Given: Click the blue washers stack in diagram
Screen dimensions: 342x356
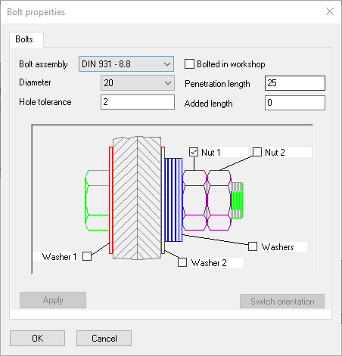Looking at the screenshot, I should (x=173, y=200).
